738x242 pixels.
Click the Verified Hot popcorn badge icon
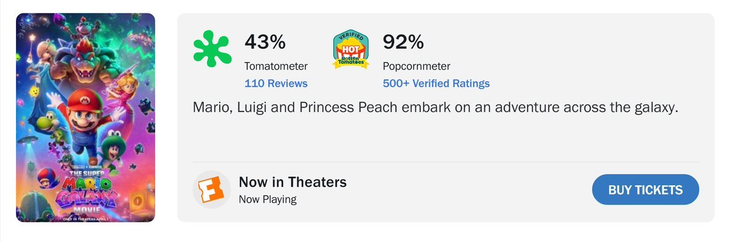click(x=351, y=49)
